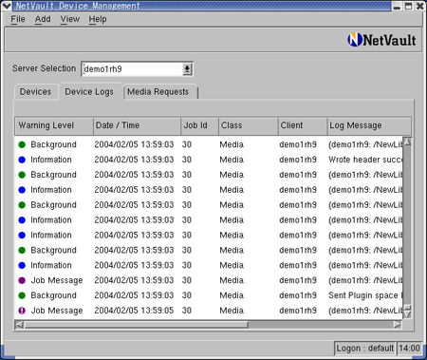This screenshot has height=360, width=427.
Task: Click the vertical scrollbar track of log list
Action: coord(407,225)
